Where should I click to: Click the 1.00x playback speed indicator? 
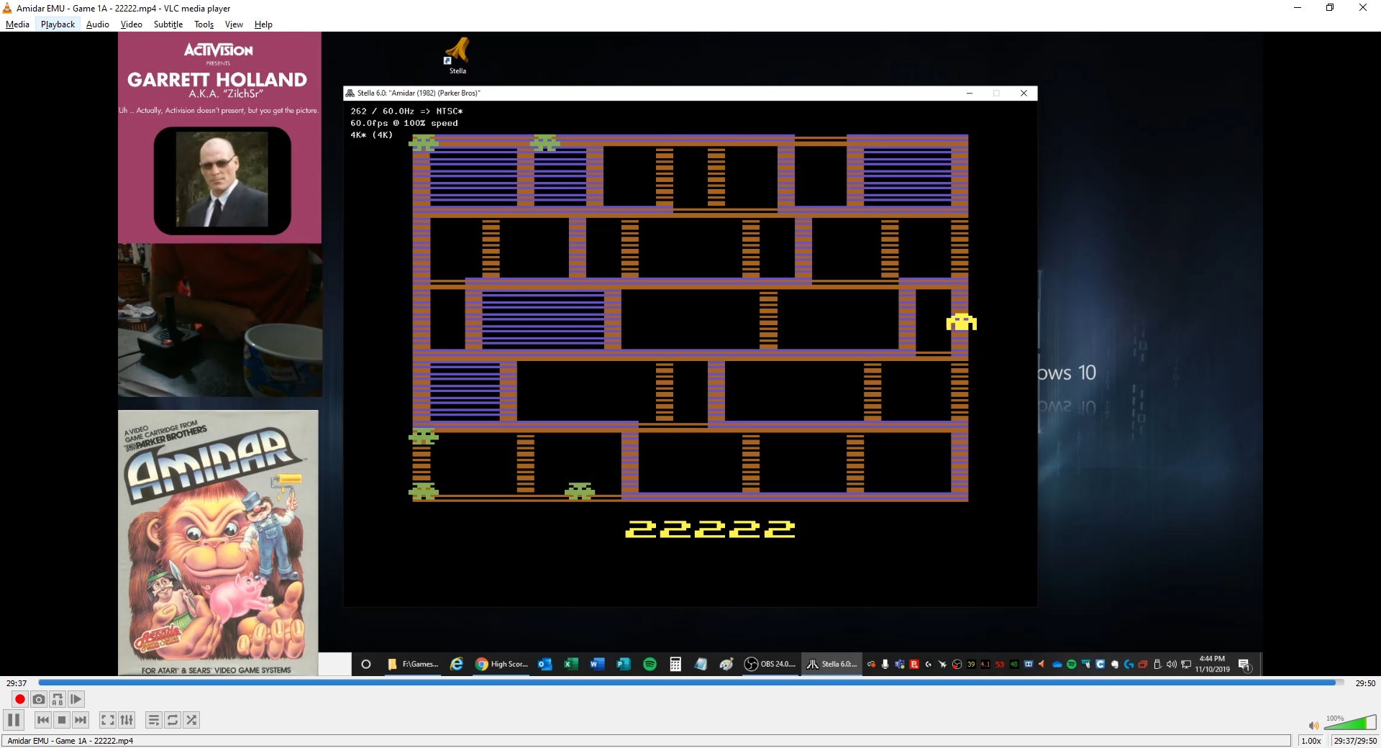(x=1311, y=741)
